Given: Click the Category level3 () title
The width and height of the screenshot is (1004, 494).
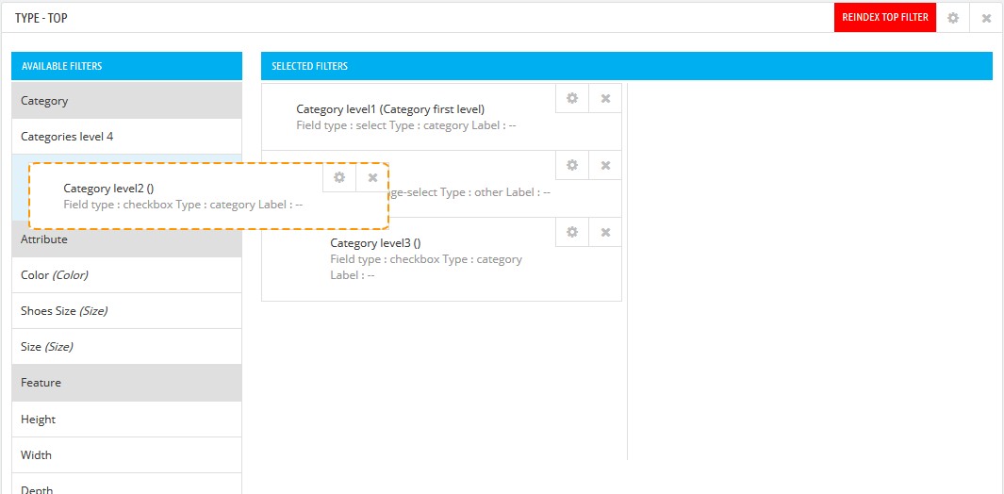Looking at the screenshot, I should 375,243.
